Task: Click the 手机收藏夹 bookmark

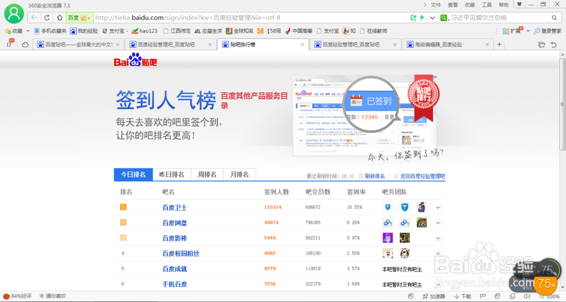Action: pos(50,31)
